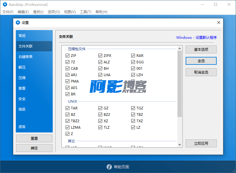
Task: Open the 帮助(H) menu
Action: click(101, 12)
